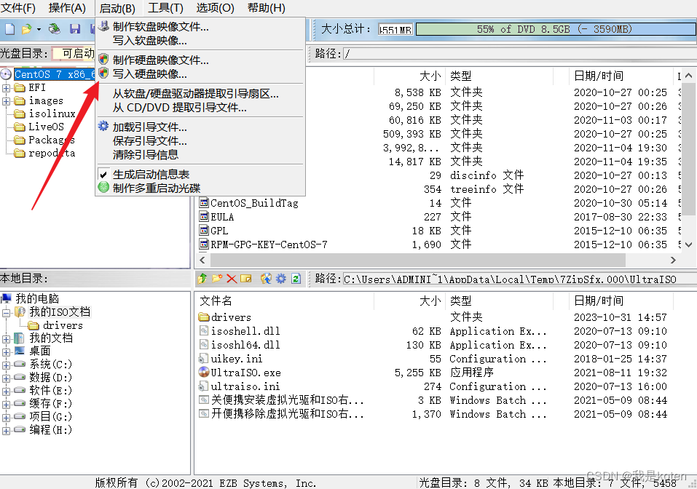
Task: Click the UltraISO.exe application icon
Action: click(204, 372)
